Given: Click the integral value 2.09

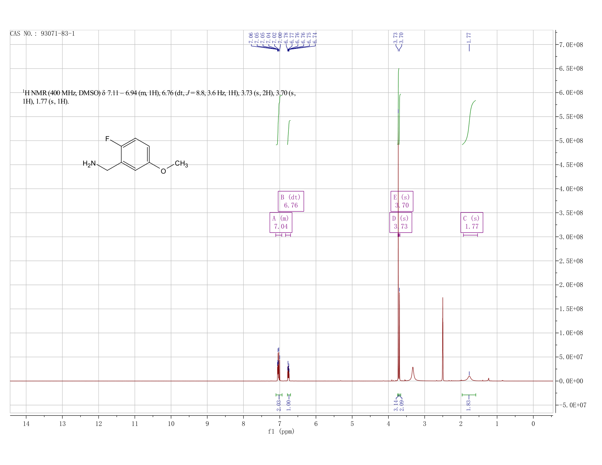Looking at the screenshot, I should 402,405.
